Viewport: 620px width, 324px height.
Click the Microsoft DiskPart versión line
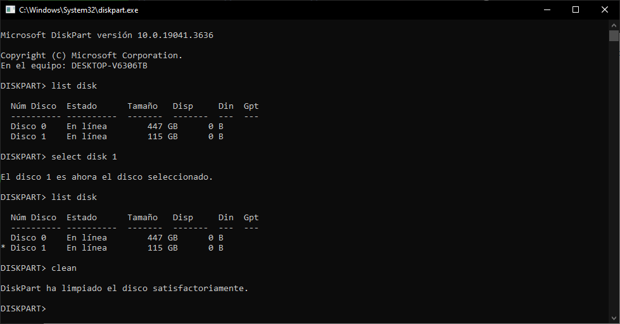(106, 35)
